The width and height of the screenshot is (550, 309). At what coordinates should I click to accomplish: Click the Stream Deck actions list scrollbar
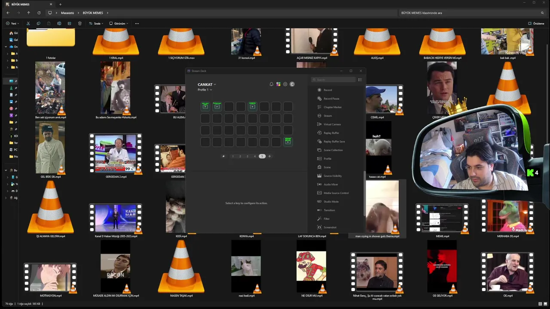click(x=364, y=193)
